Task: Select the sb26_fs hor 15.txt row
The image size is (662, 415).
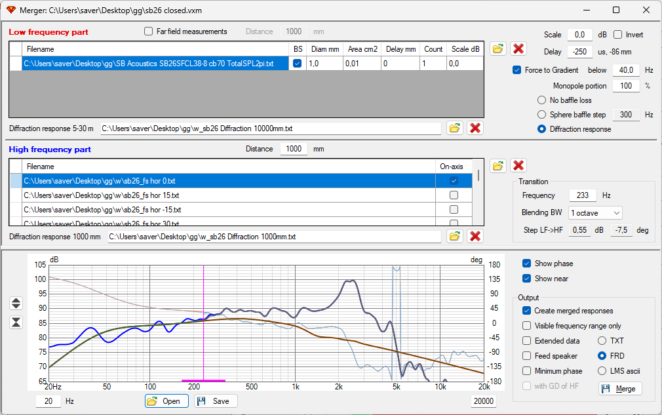Action: (x=228, y=195)
